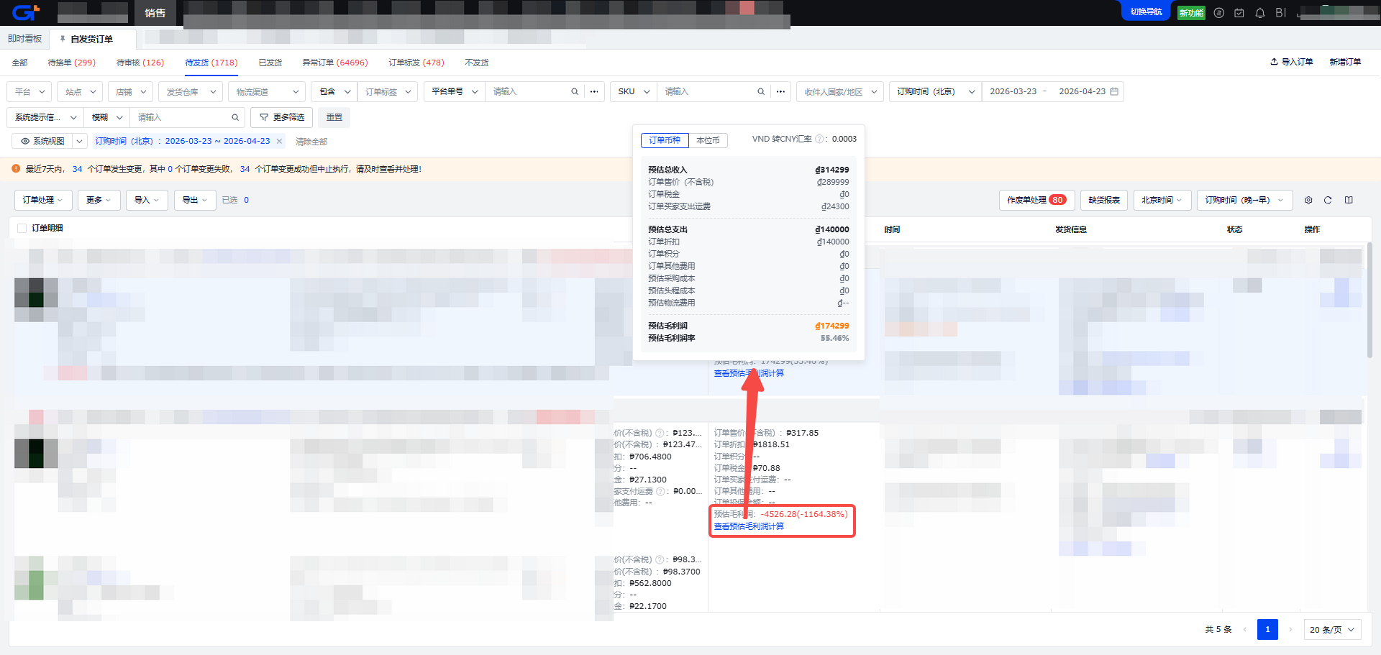
Task: Remove the 订购时间 filter tag with its X
Action: point(280,141)
